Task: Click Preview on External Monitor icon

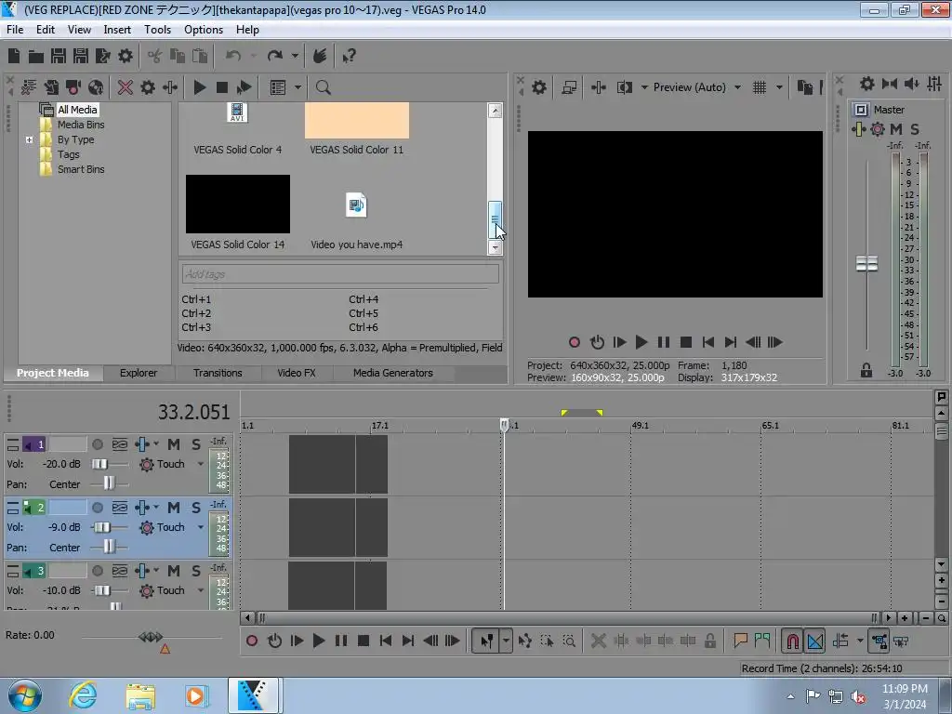Action: [x=569, y=87]
